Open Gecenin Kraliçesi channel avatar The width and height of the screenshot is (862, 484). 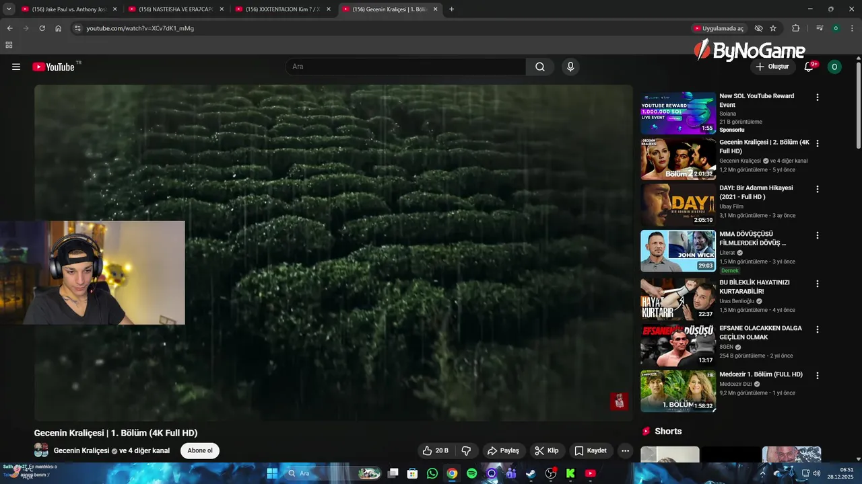41,450
